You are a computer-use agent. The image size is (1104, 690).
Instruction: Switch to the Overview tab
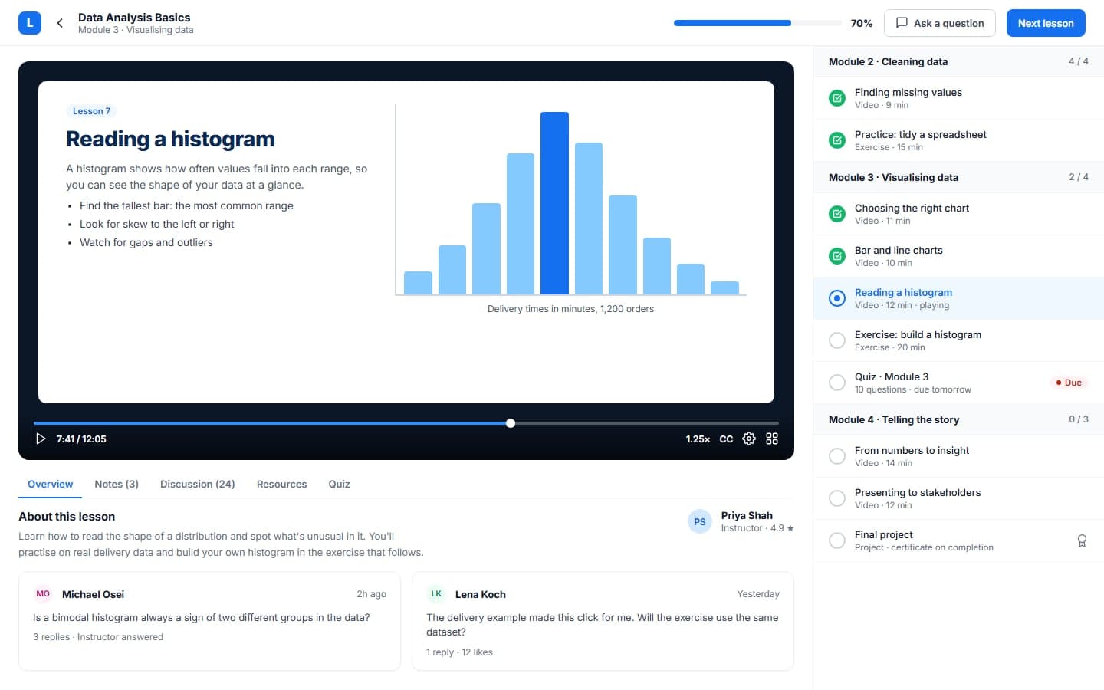[51, 484]
